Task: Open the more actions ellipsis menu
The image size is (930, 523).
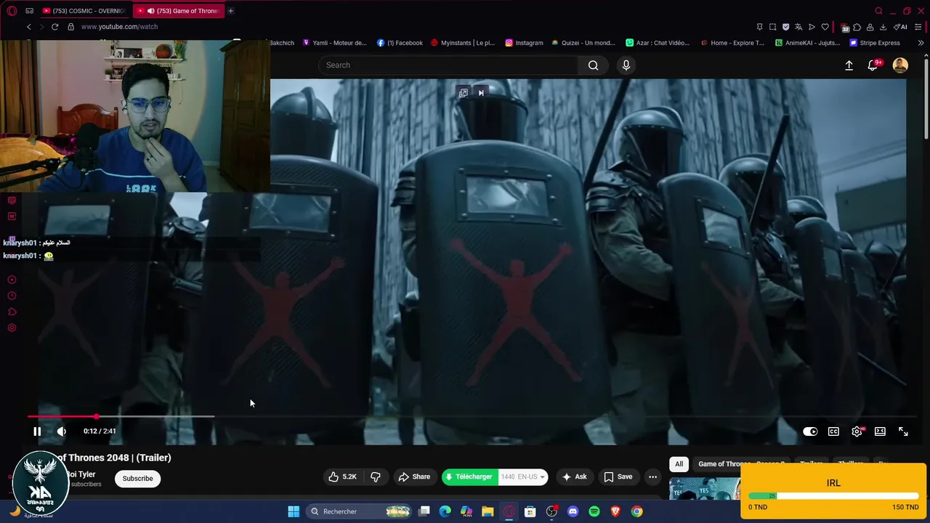Action: (x=652, y=477)
